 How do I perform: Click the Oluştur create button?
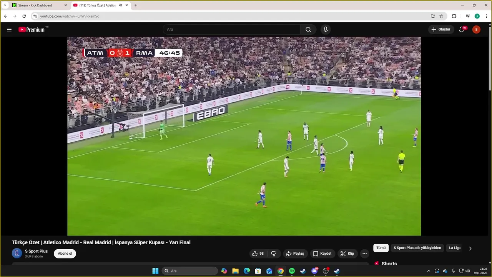441,30
